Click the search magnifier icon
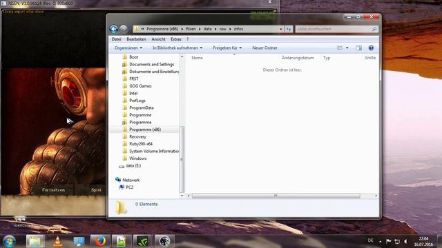The image size is (442, 248). [x=374, y=29]
